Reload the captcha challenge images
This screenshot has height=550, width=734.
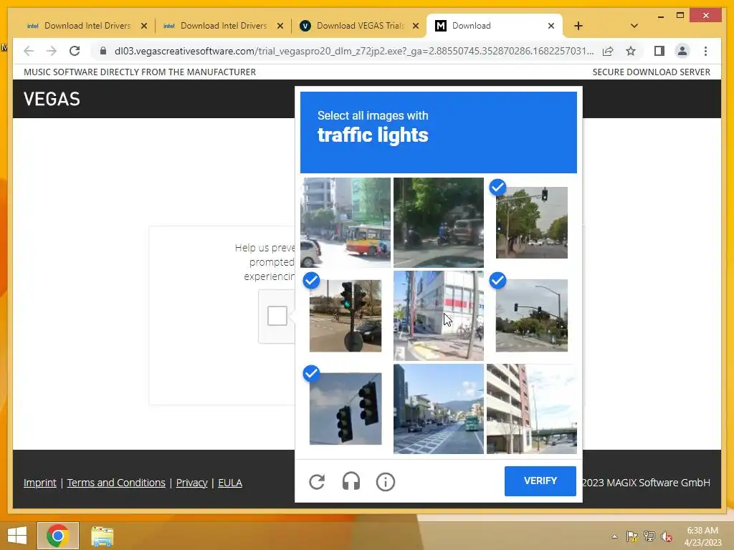coord(317,482)
